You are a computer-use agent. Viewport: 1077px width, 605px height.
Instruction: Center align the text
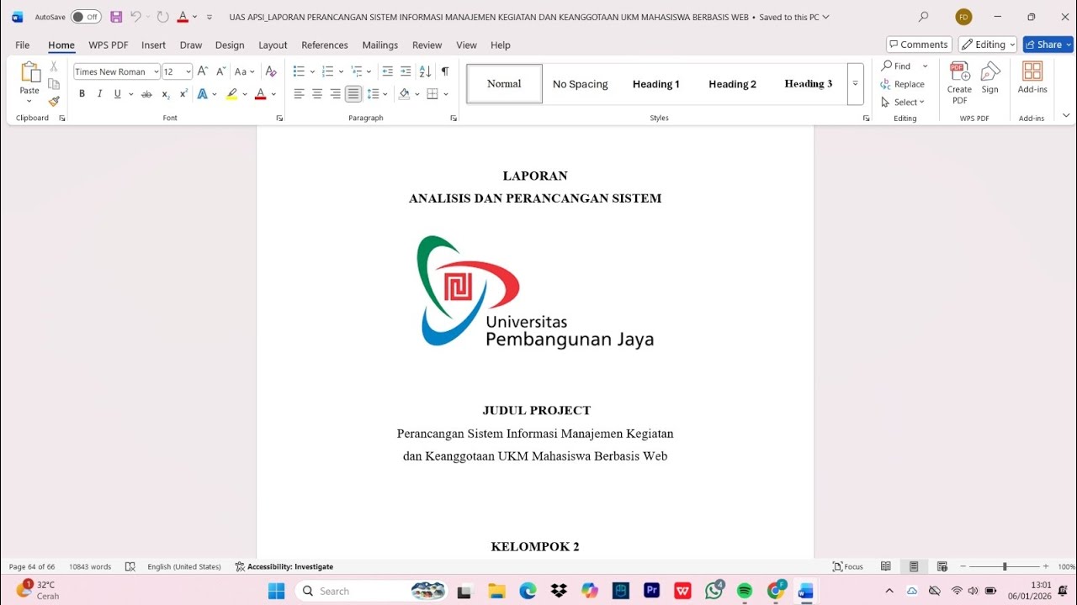pyautogui.click(x=317, y=94)
